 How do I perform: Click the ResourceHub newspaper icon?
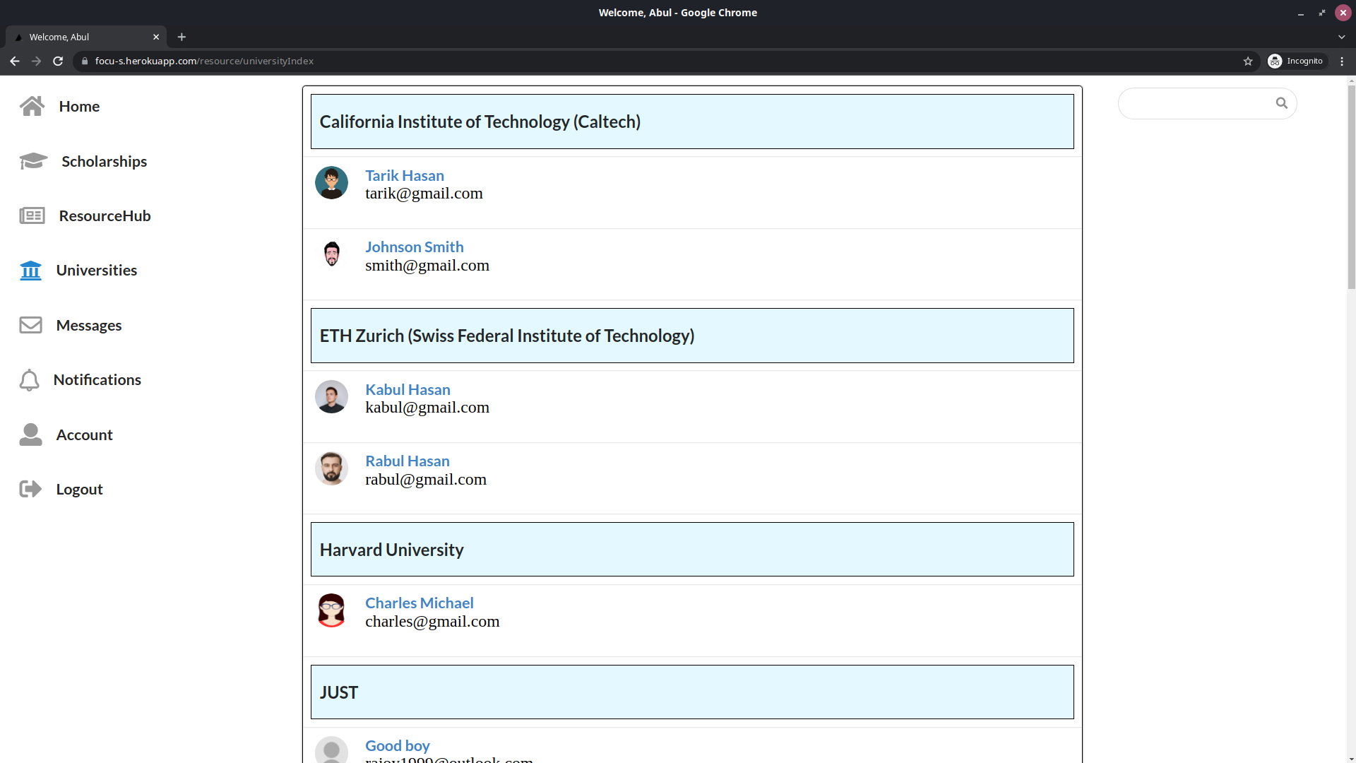pyautogui.click(x=32, y=215)
